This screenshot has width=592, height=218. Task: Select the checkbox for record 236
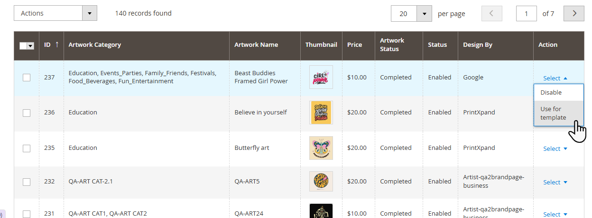click(27, 113)
